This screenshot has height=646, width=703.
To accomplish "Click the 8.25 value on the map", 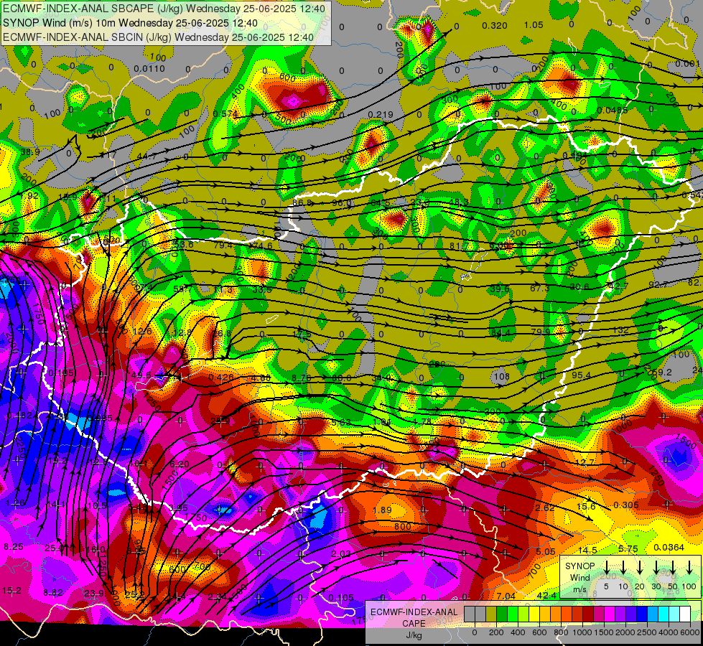I will tap(14, 546).
